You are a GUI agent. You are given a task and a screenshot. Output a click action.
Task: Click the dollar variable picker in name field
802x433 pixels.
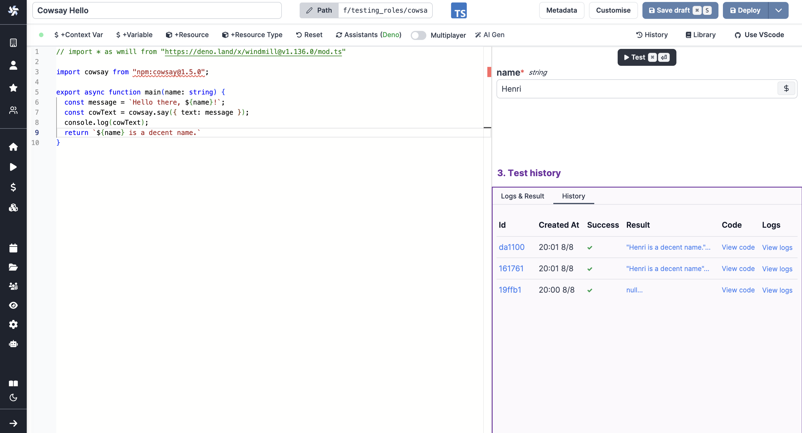point(786,89)
